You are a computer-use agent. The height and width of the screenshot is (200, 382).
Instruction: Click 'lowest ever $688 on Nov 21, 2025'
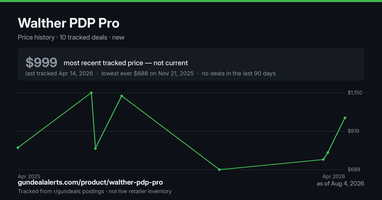147,73
